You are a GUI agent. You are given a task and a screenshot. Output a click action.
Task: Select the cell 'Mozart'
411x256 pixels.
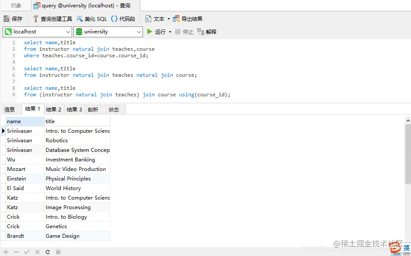click(x=25, y=169)
